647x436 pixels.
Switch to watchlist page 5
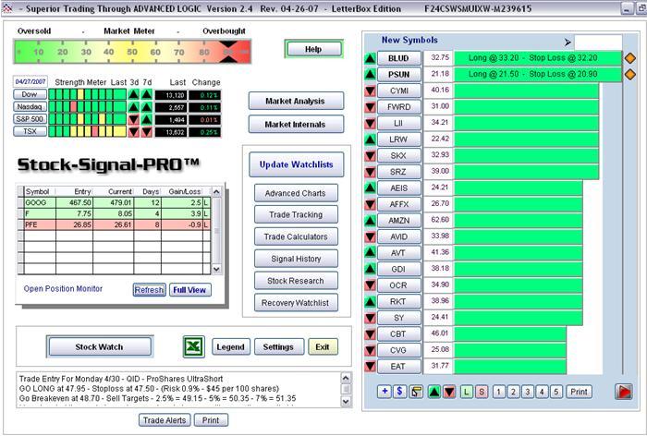point(555,392)
